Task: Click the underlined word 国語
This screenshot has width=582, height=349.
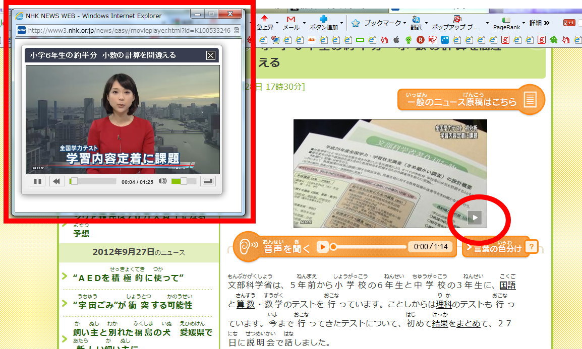Action: (x=507, y=285)
